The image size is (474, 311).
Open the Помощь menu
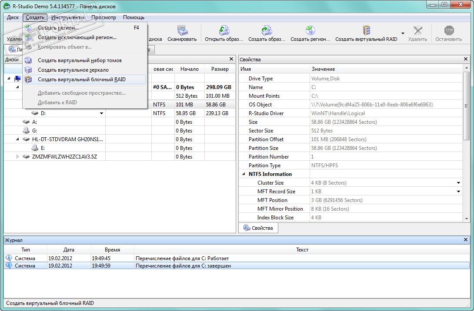tap(134, 17)
